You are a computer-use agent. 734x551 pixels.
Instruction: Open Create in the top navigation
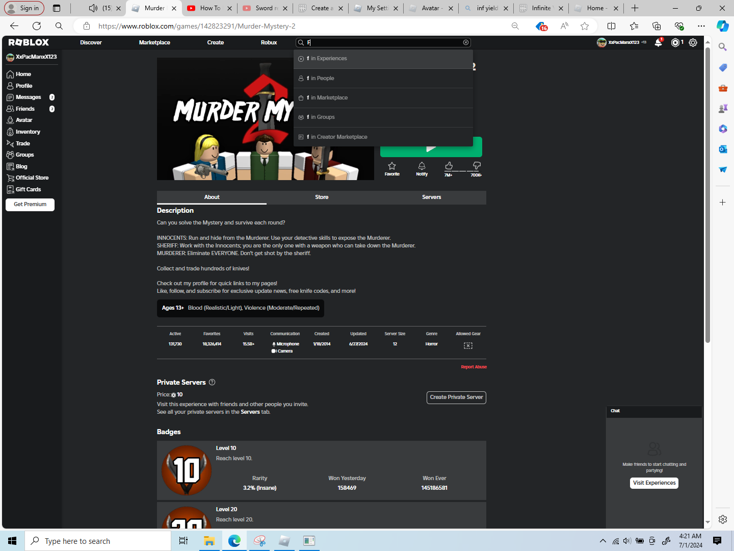216,42
